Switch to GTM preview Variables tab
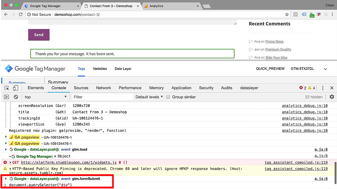 [100, 69]
